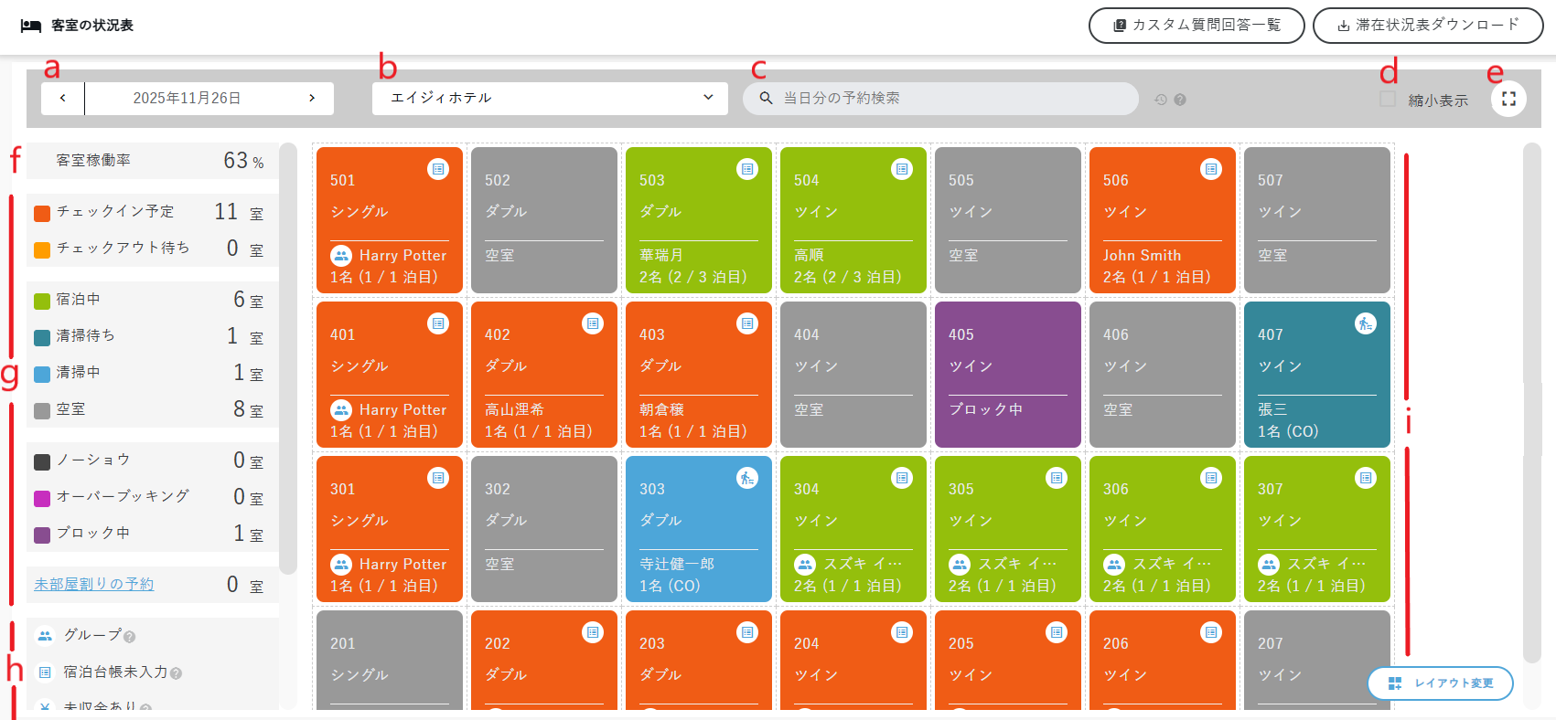This screenshot has height=720, width=1556.
Task: Open the 未部屋割りの予約 link
Action: pyautogui.click(x=94, y=585)
